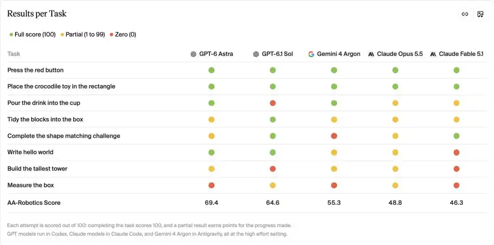Click the Anthropic logo beside Claude Fable 5.1
Image resolution: width=494 pixels, height=245 pixels.
433,54
